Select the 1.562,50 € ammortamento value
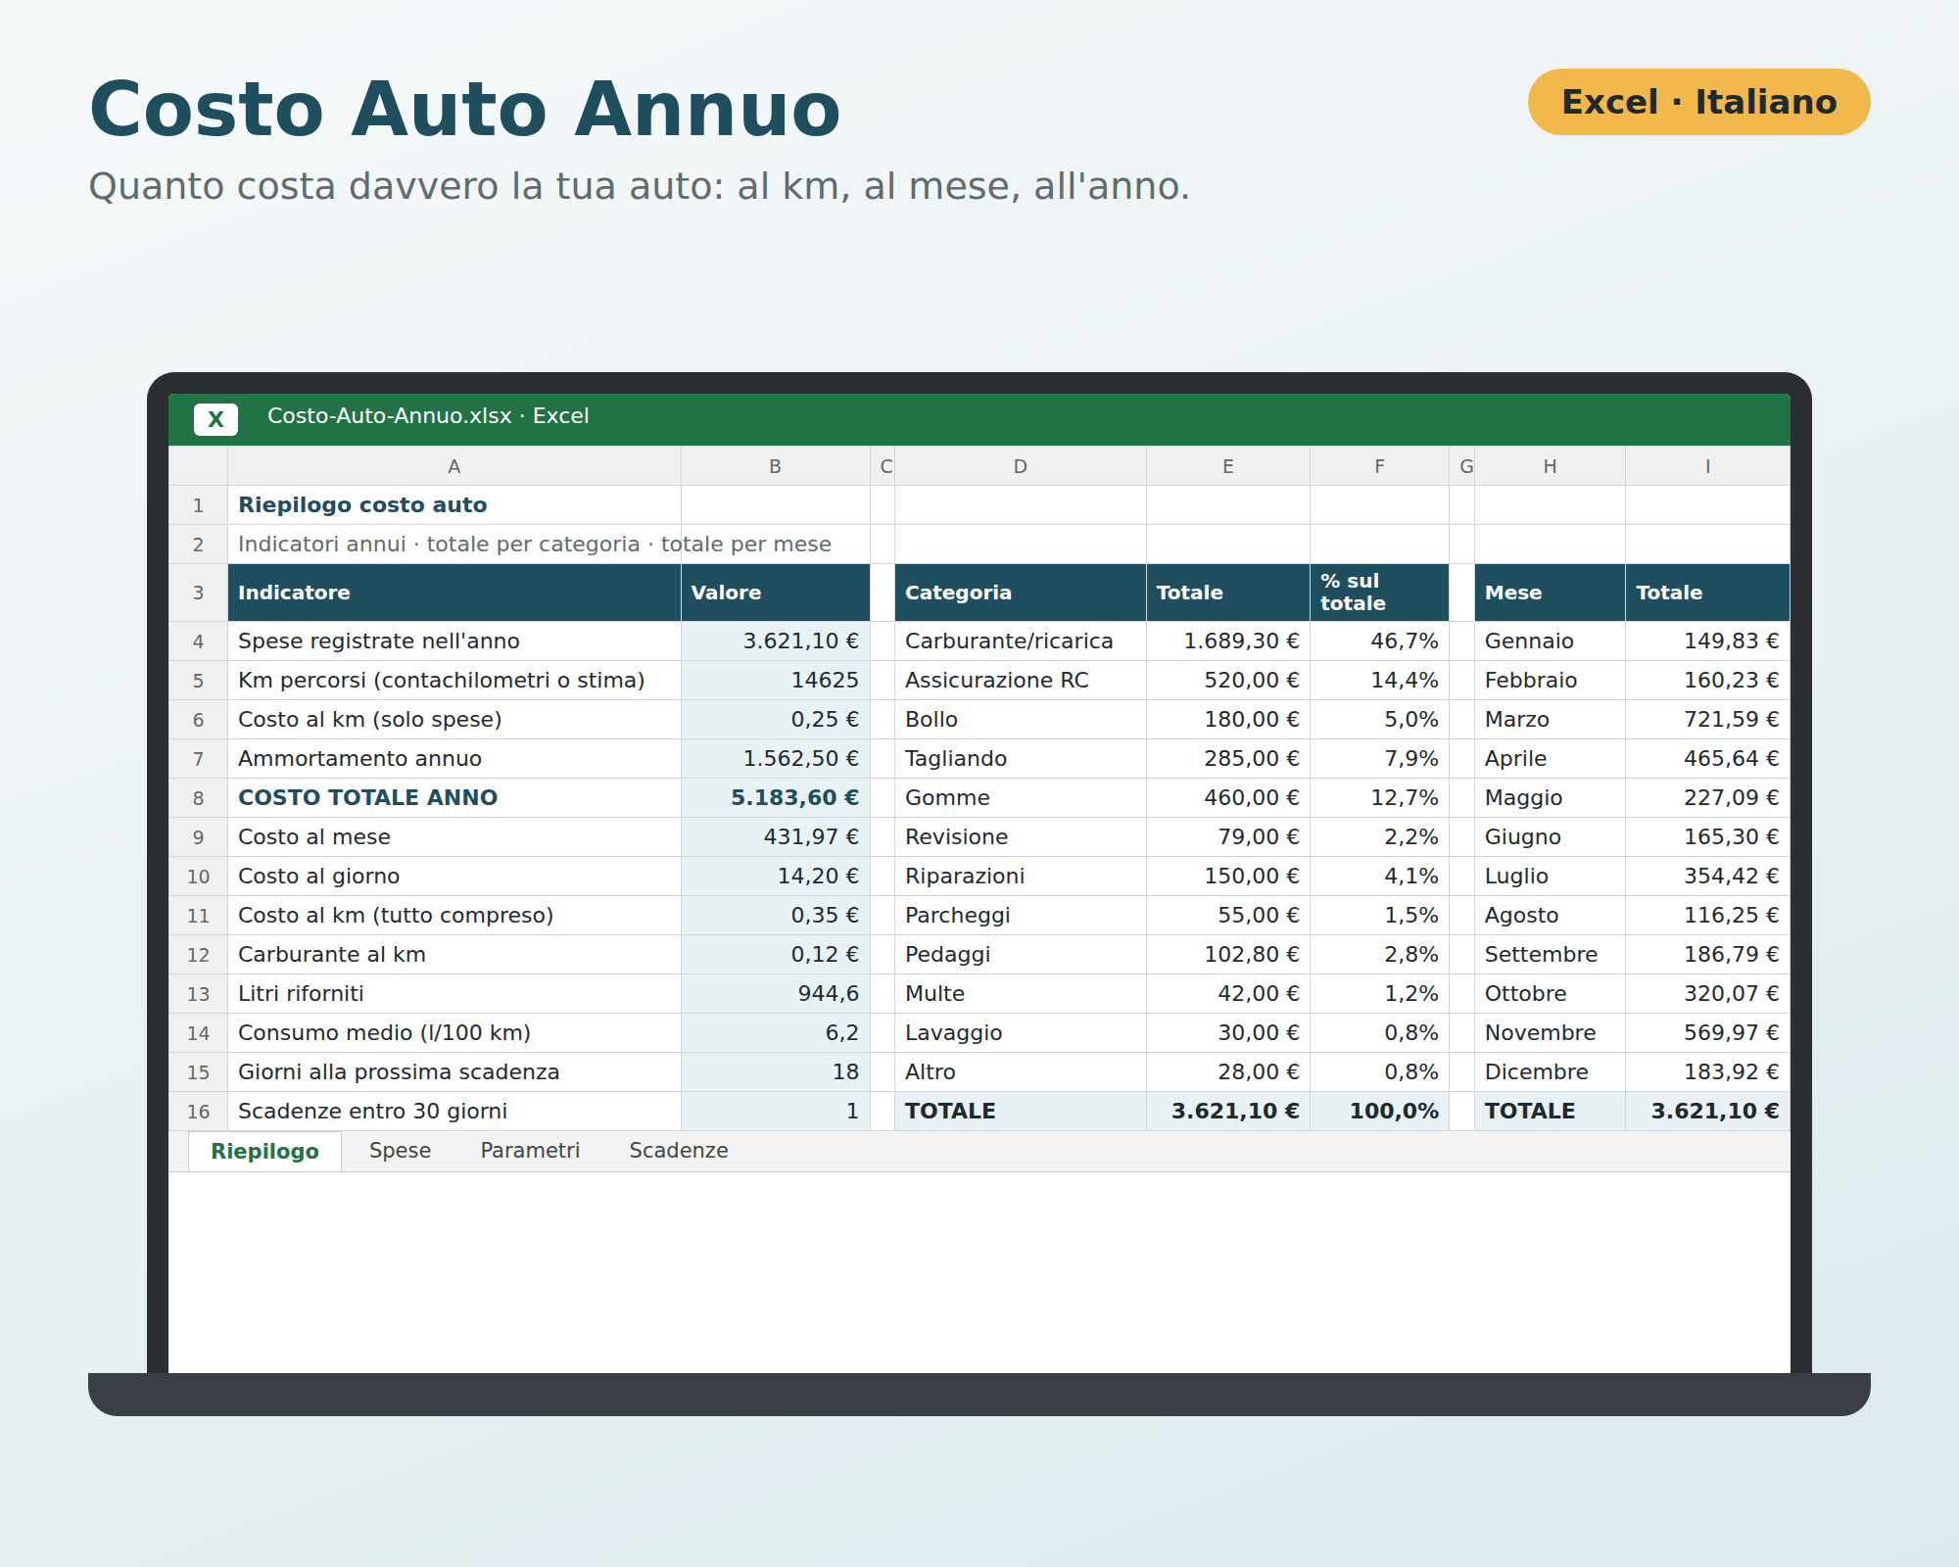1959x1567 pixels. [x=775, y=759]
